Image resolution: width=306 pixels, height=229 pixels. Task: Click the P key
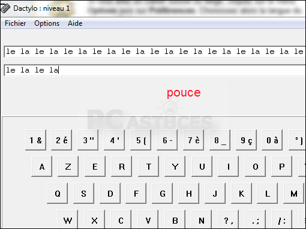(x=282, y=167)
